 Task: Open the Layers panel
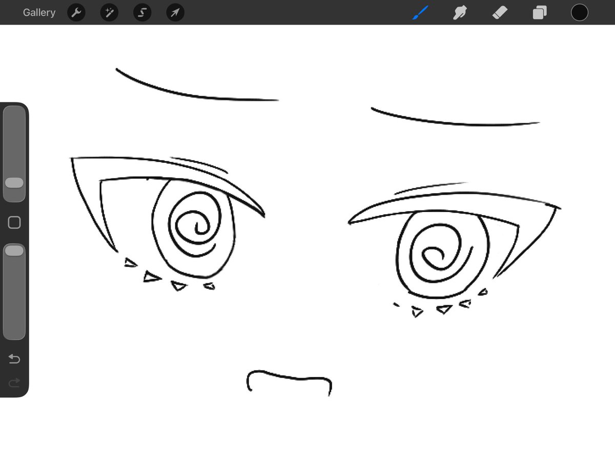540,12
